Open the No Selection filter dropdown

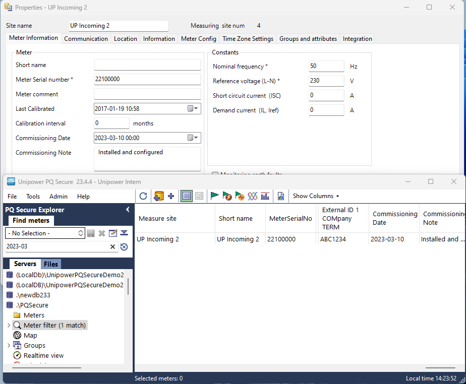pyautogui.click(x=45, y=233)
